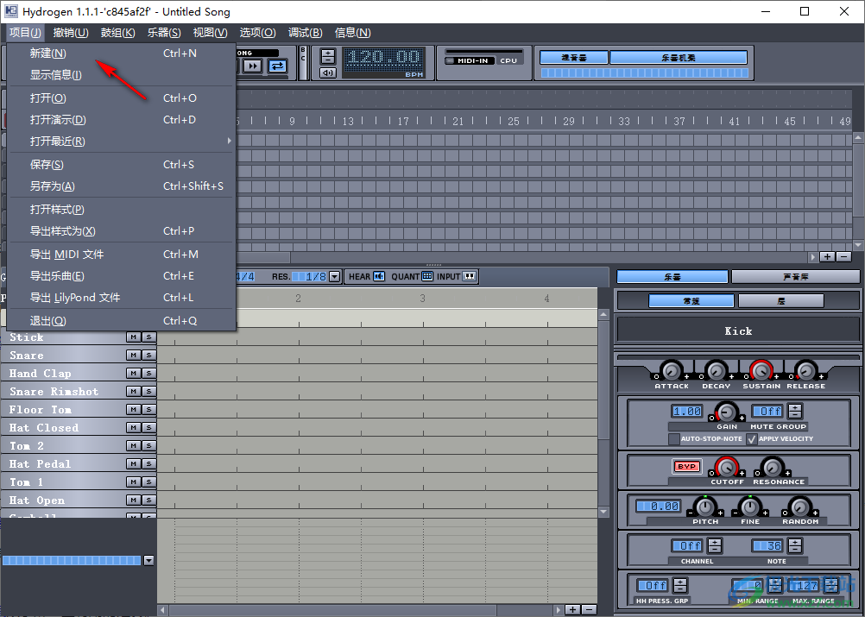Click the MIDI Note stepper
865x617 pixels.
[795, 546]
